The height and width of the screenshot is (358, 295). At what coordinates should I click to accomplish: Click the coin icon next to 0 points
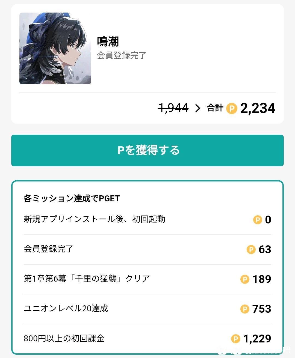tap(258, 220)
